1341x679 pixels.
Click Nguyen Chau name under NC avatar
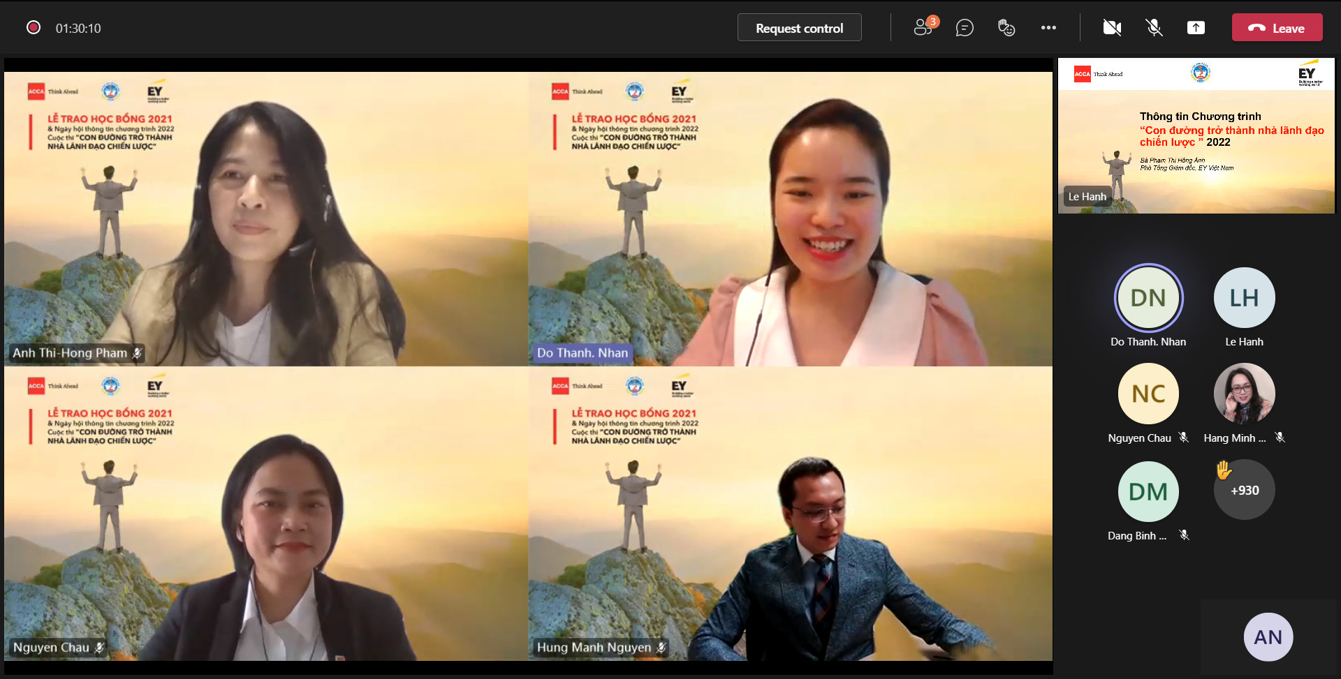click(x=1139, y=438)
